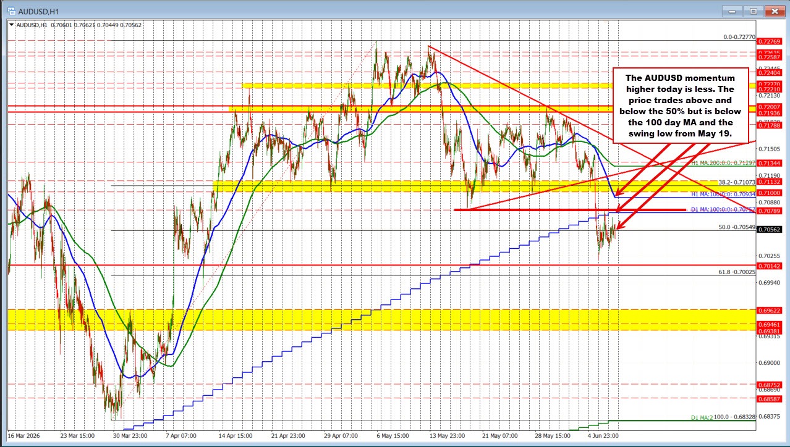790x447 pixels.
Task: Select the D1 MA:100 indicator label
Action: [x=723, y=209]
